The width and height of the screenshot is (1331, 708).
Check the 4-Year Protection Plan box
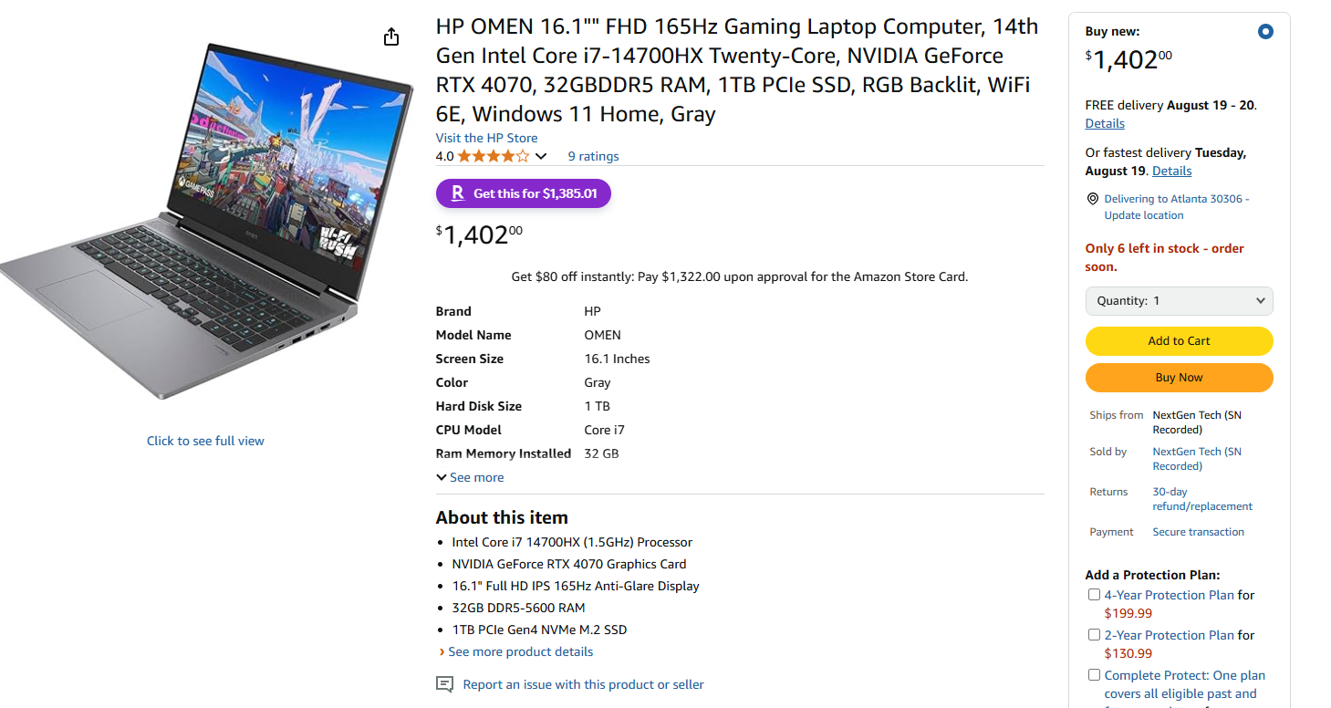click(x=1094, y=595)
